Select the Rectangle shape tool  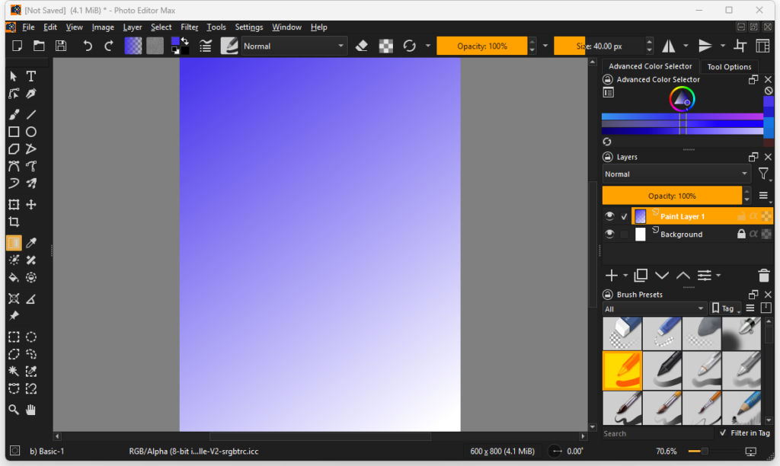point(14,132)
